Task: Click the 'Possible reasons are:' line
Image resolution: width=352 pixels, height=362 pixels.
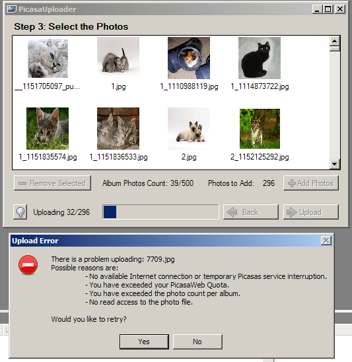Action: (85, 268)
